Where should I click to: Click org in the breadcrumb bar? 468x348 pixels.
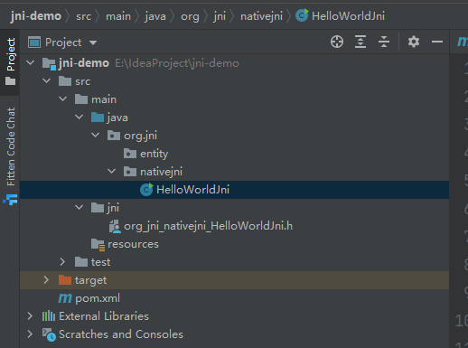(x=190, y=16)
